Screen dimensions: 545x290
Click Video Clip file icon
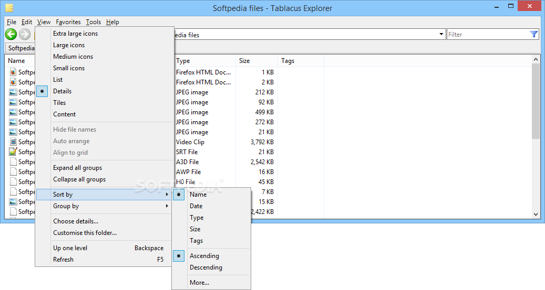tap(13, 142)
